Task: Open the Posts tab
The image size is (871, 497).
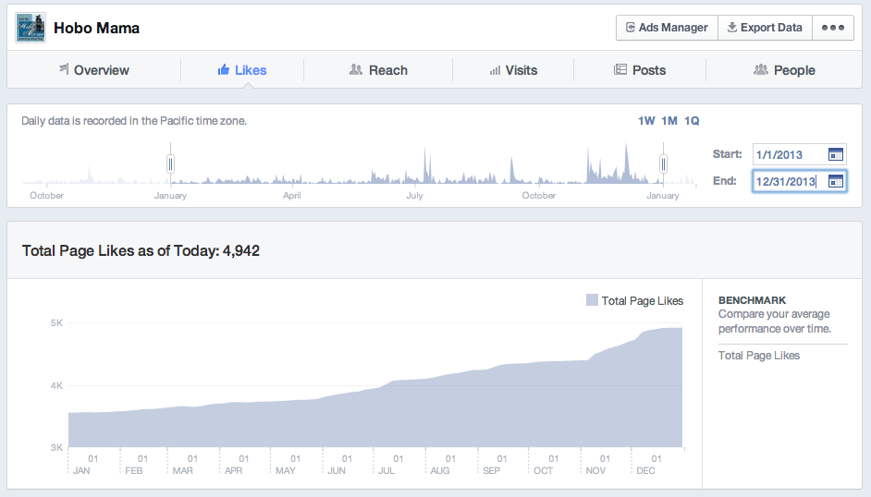Action: point(640,70)
